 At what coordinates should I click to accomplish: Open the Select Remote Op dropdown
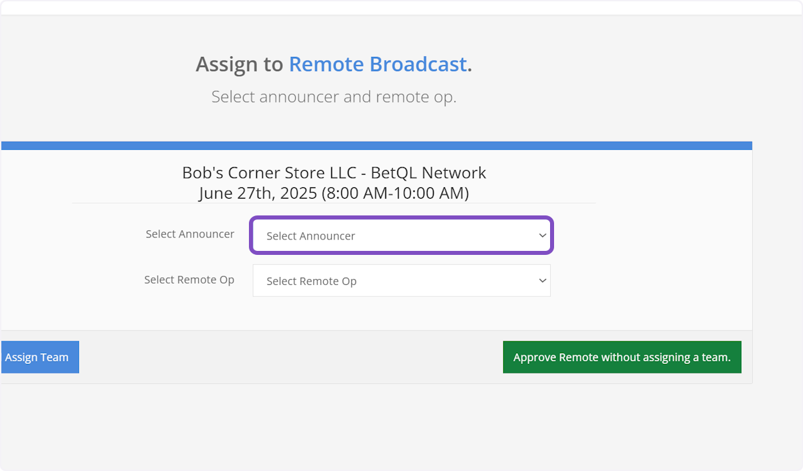(401, 281)
